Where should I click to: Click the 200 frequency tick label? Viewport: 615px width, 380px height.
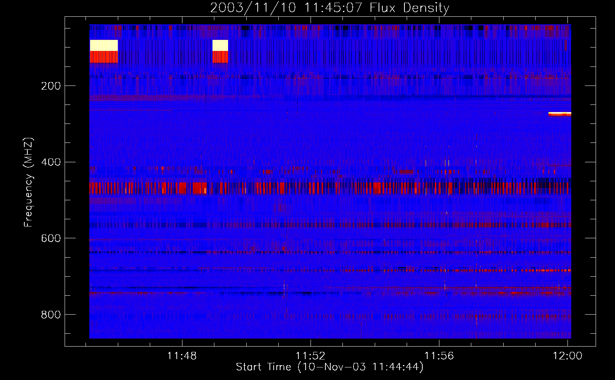coord(51,86)
